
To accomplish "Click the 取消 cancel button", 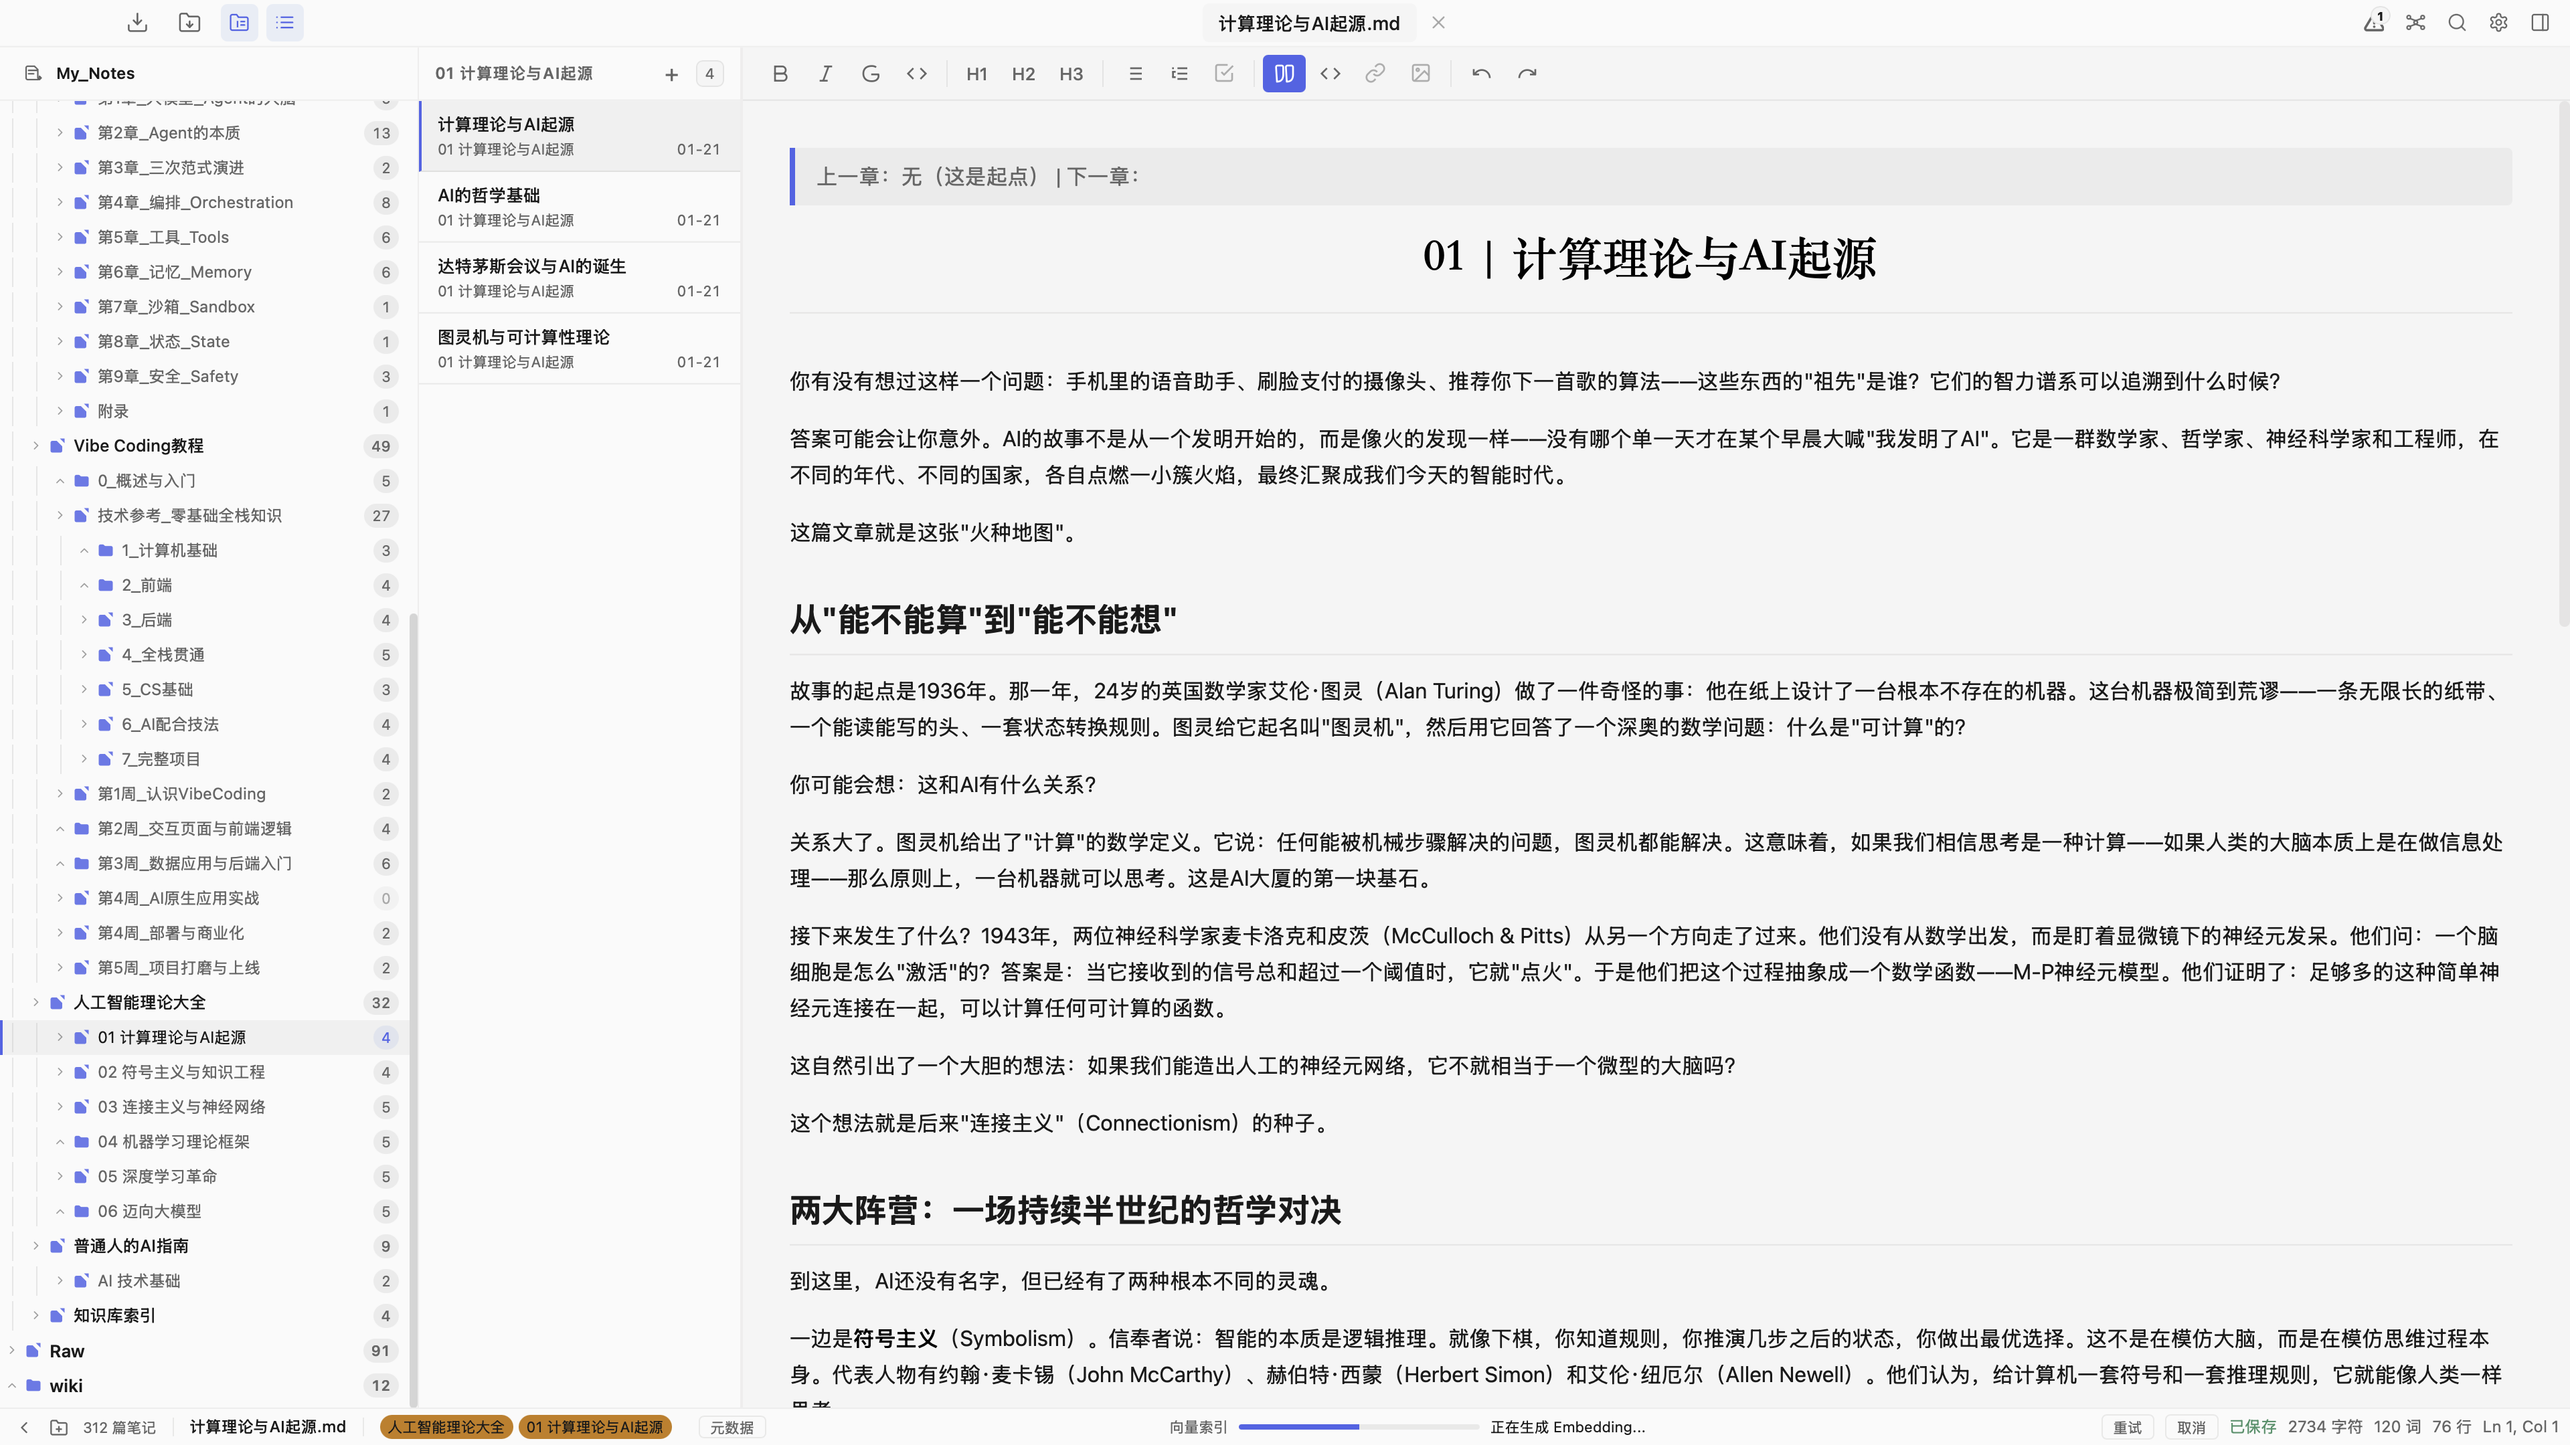I will click(x=2191, y=1427).
